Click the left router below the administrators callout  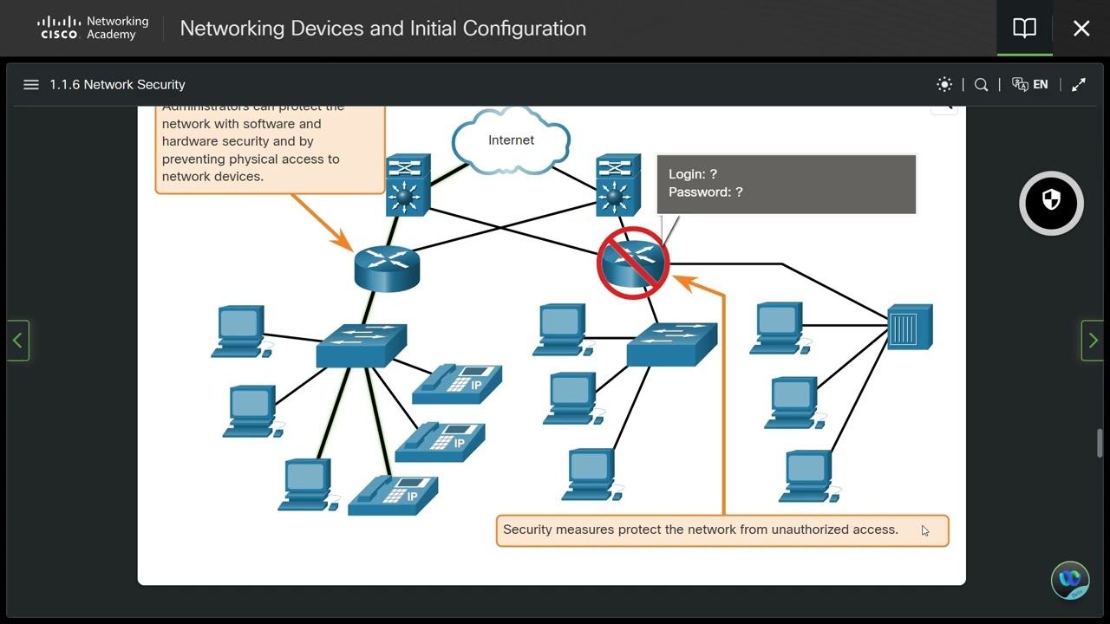387,267
